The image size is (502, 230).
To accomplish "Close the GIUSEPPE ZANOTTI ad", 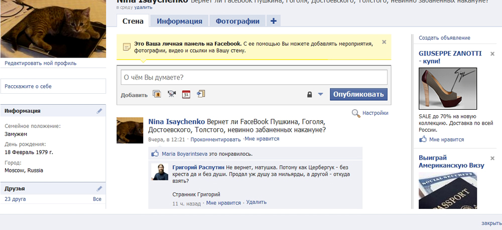I will (x=492, y=54).
